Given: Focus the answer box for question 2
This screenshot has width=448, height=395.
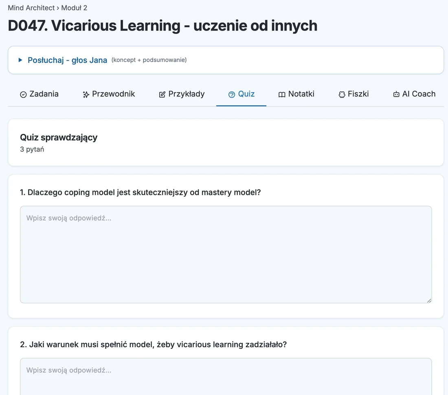Looking at the screenshot, I should coord(226,376).
